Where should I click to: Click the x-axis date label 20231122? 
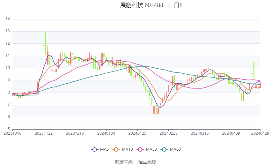point(44,133)
